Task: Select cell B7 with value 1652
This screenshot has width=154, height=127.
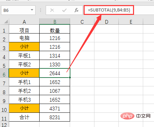Action: pos(55,82)
